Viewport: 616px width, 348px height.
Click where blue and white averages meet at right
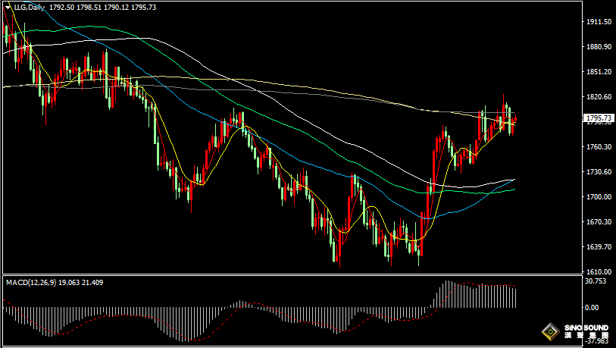pos(514,180)
